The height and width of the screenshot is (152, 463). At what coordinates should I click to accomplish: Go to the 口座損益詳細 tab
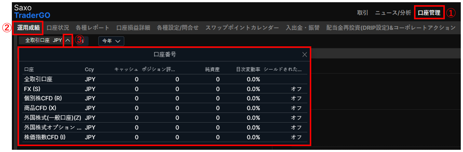coord(133,28)
